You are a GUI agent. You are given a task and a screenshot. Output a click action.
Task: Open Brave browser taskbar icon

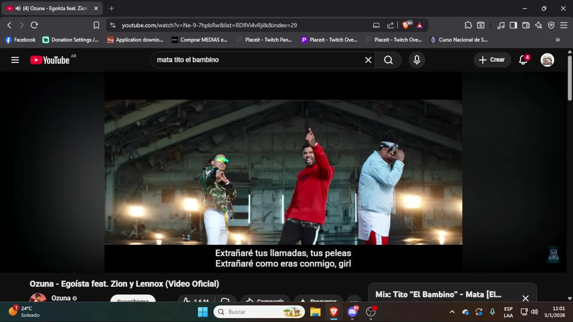tap(334, 312)
